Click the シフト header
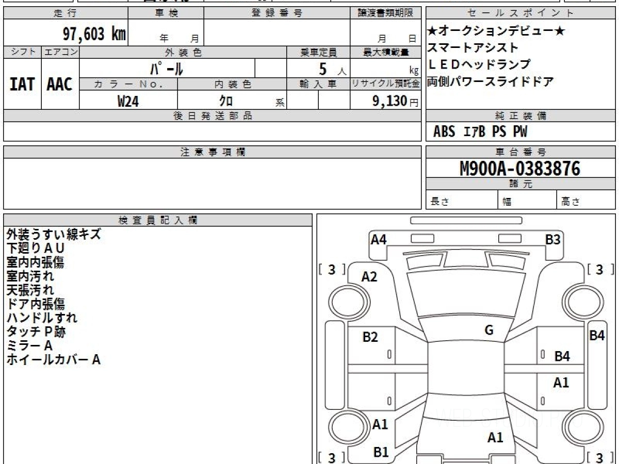619x464 pixels. point(23,52)
